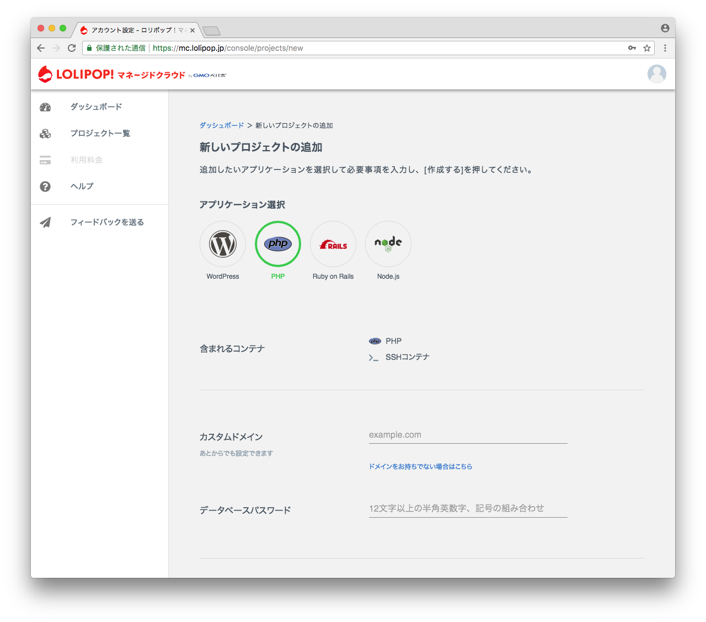Click the PHP container icon in 含まれるコンテナ
Image resolution: width=706 pixels, height=622 pixels.
coord(374,341)
